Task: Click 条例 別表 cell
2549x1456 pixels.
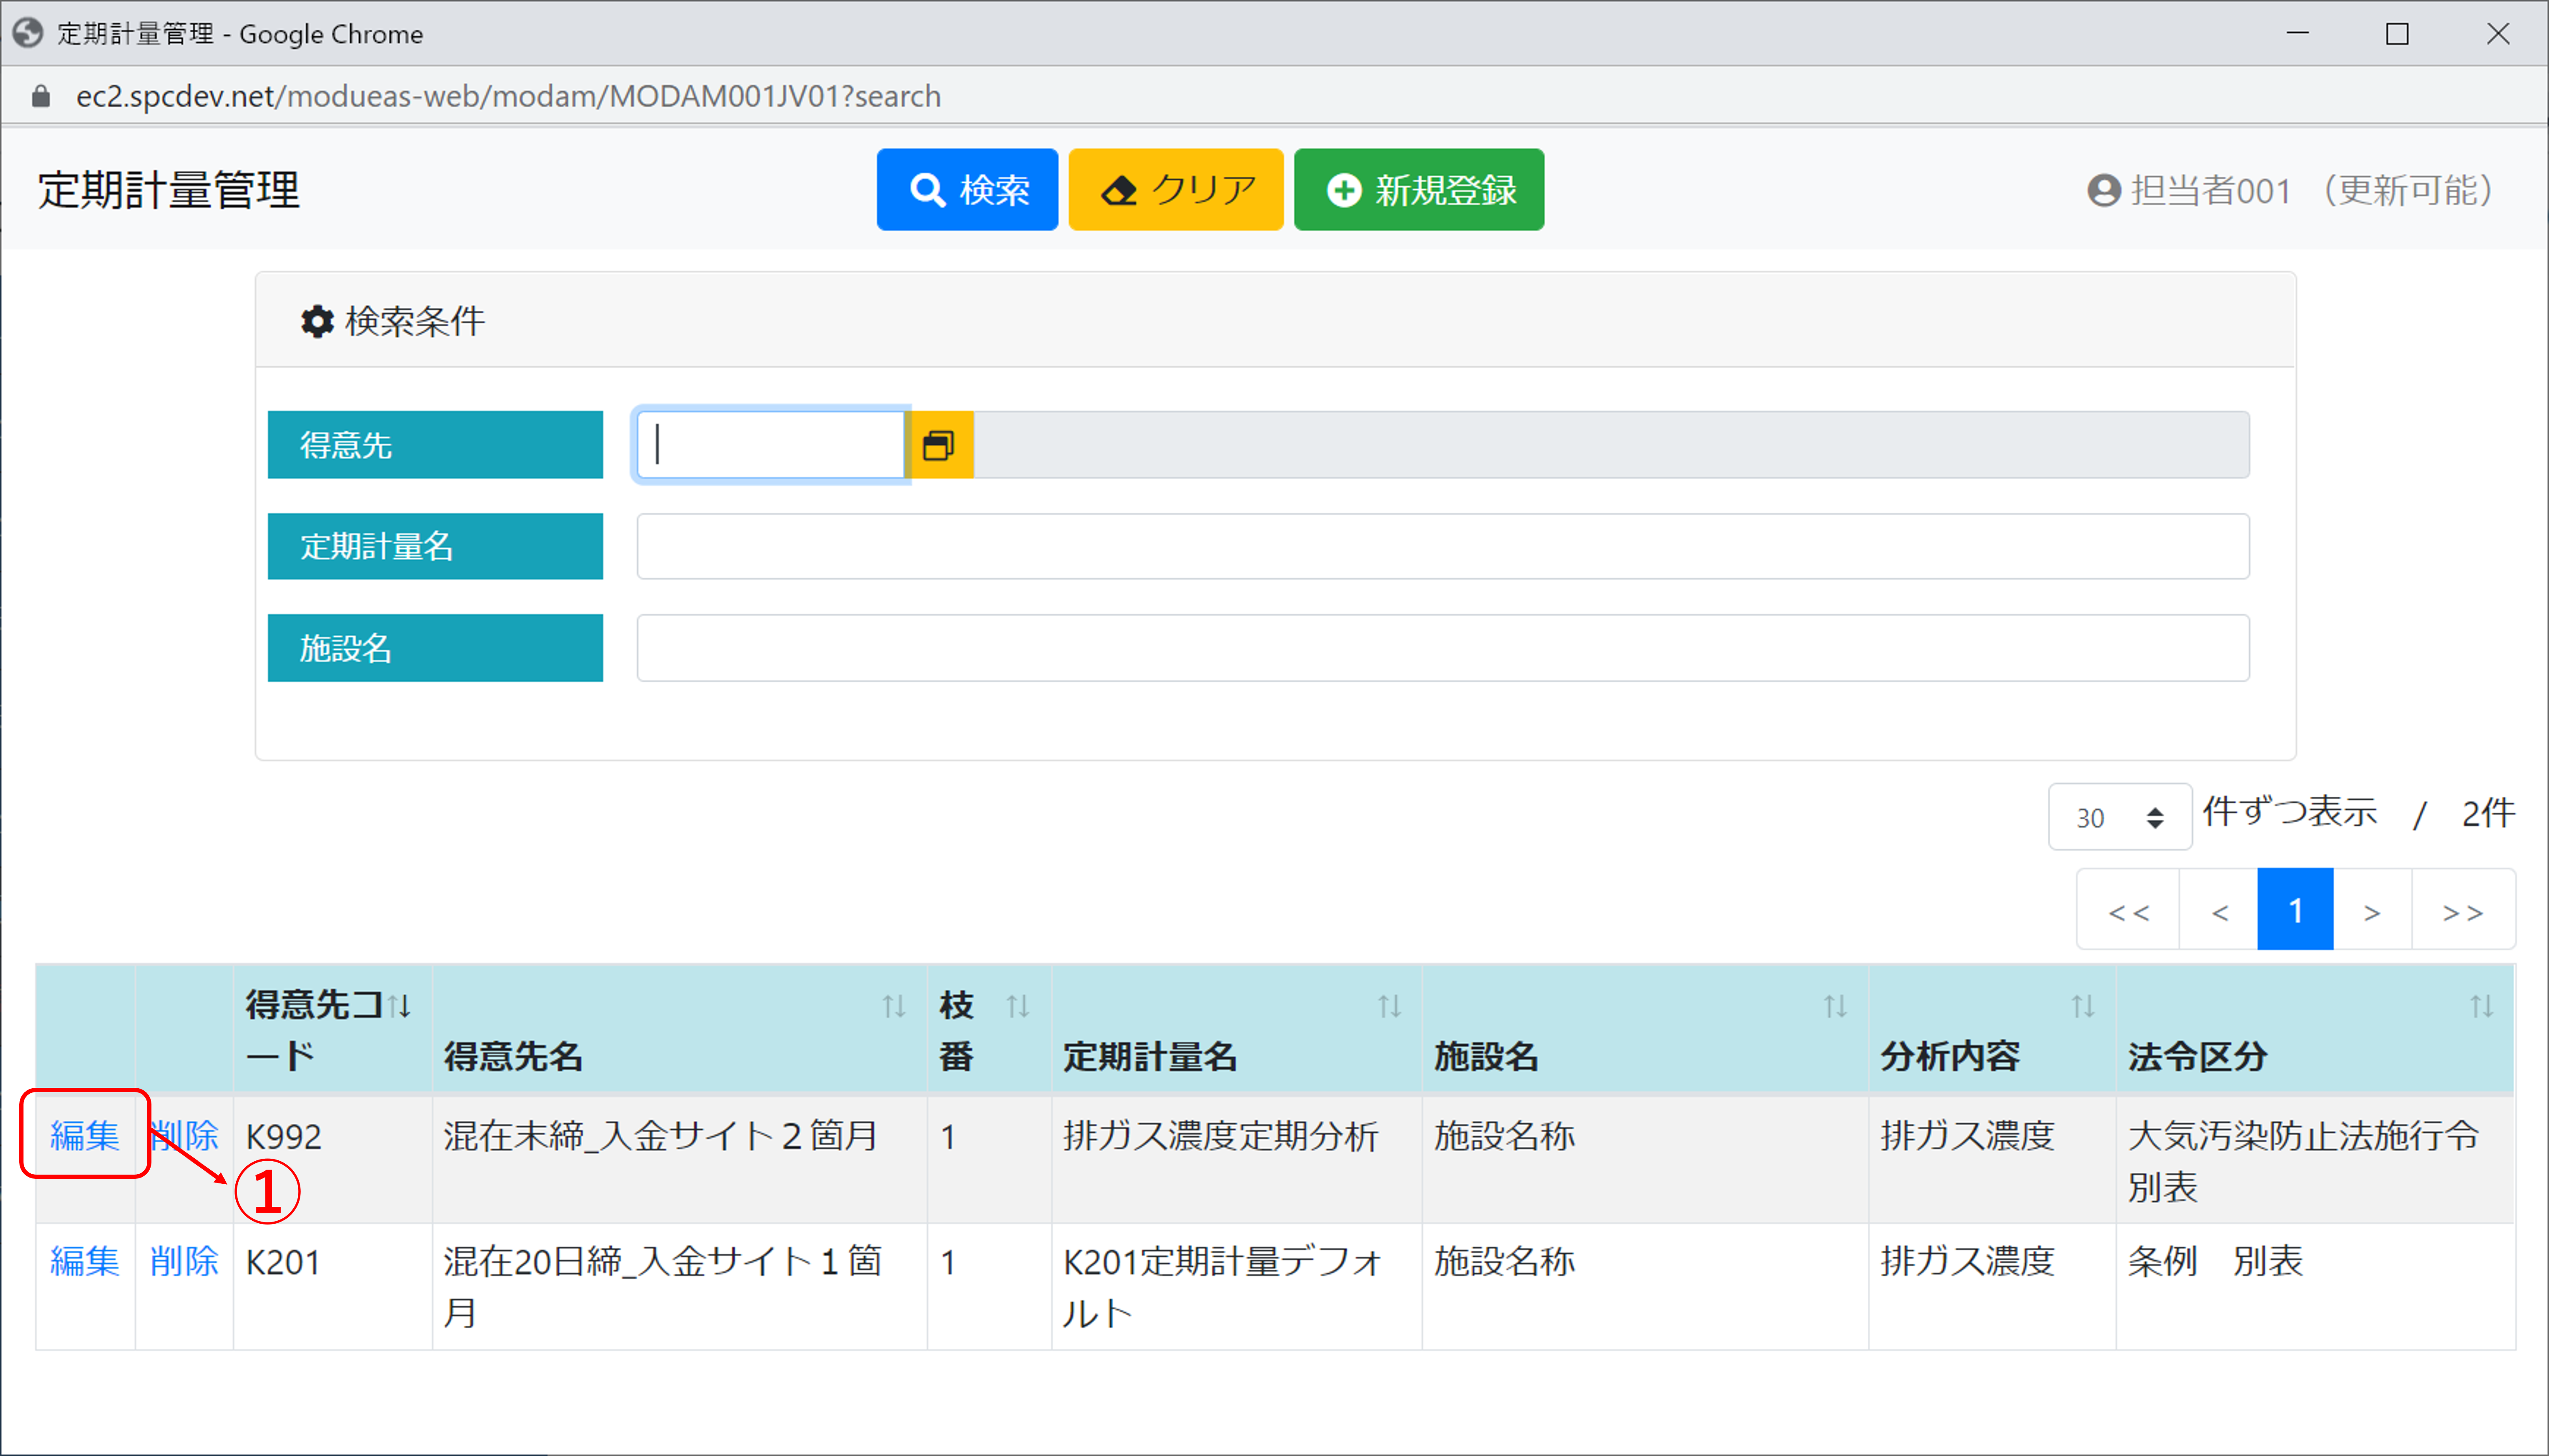Action: [2315, 1286]
